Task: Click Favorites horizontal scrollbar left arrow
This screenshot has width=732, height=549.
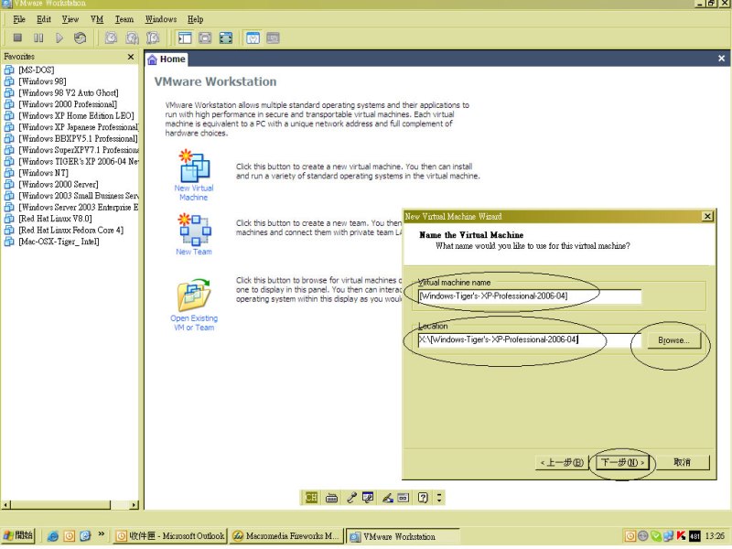Action: [6, 505]
